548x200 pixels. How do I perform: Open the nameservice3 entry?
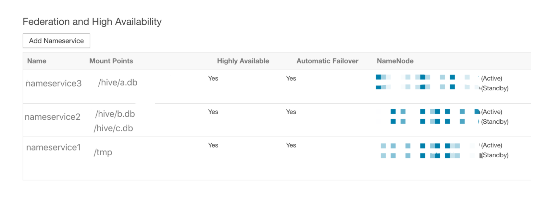point(54,83)
